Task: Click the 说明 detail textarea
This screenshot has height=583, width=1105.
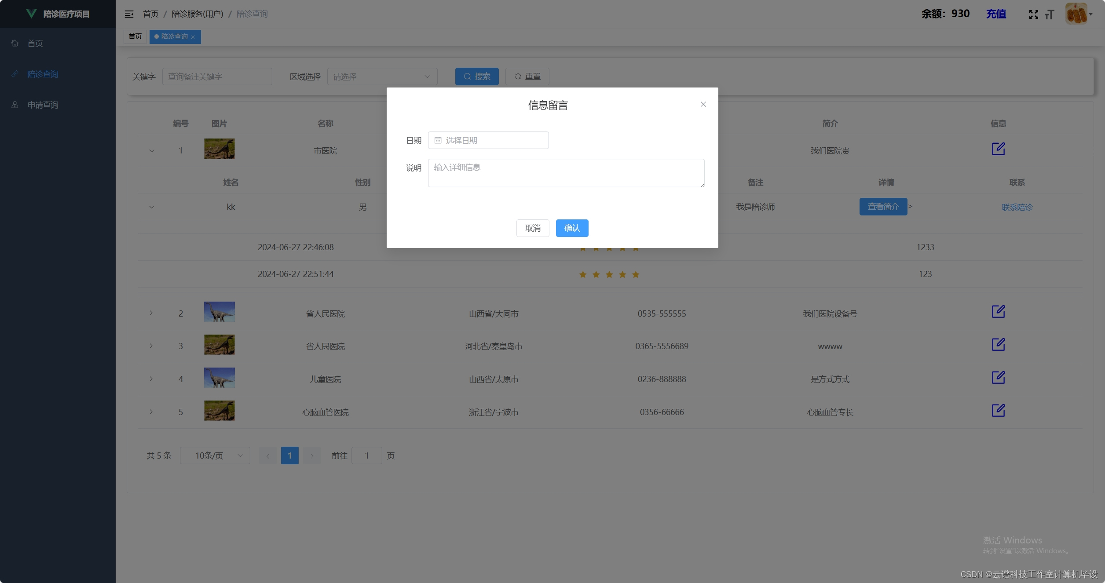Action: 566,173
